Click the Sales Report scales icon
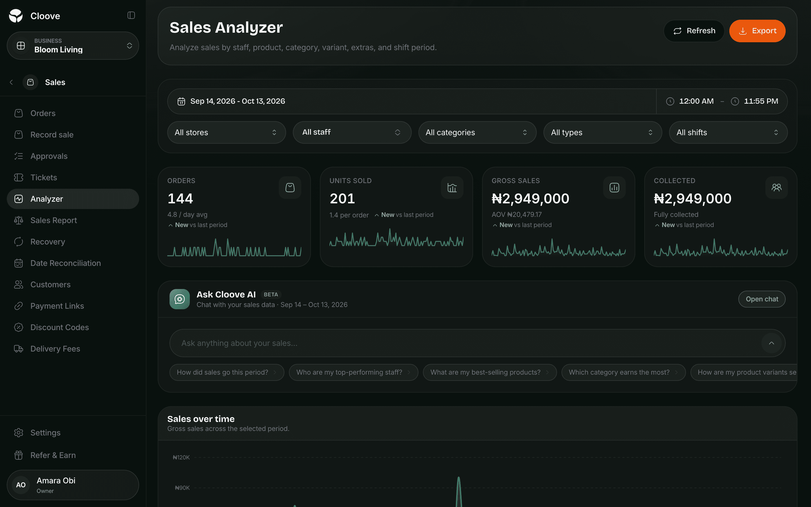 click(19, 220)
